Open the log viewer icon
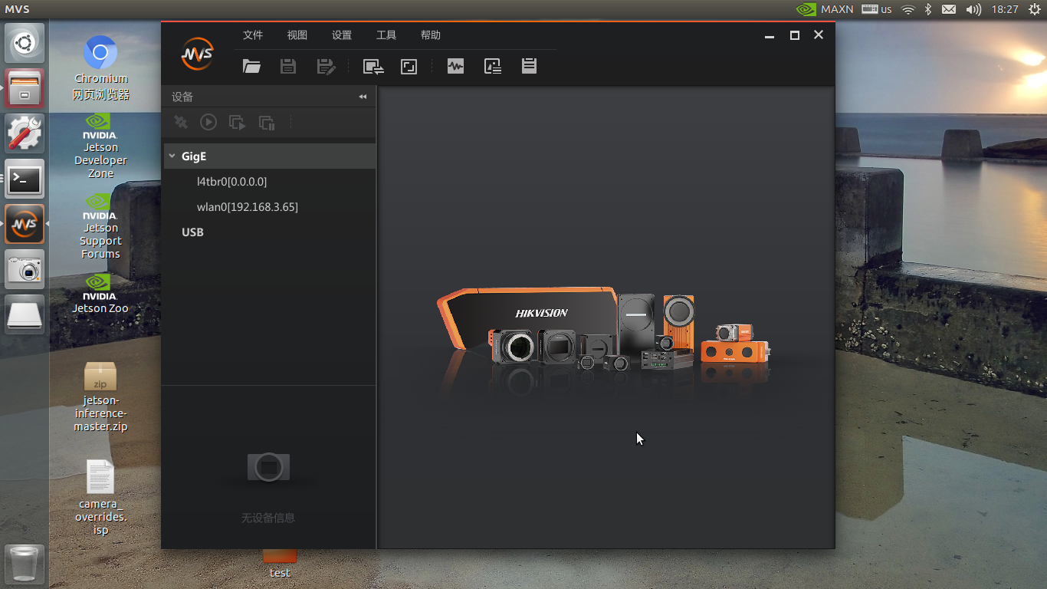 point(529,66)
